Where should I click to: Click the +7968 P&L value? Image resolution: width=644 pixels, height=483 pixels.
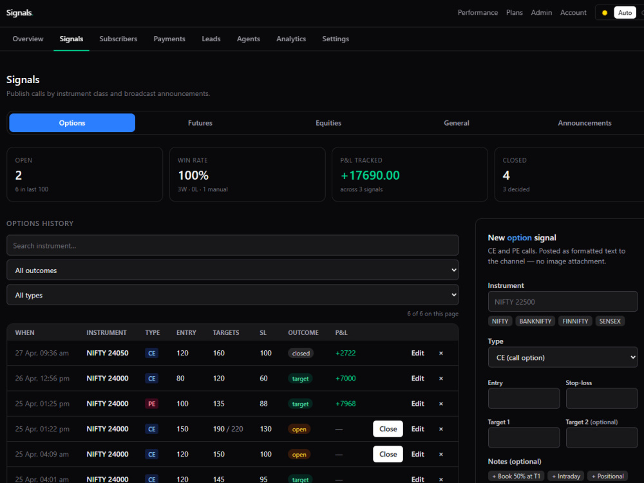(345, 404)
